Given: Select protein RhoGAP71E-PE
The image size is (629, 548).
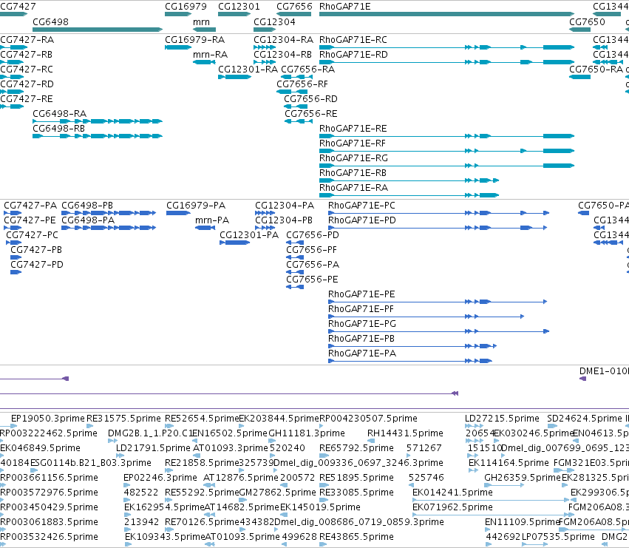Looking at the screenshot, I should click(x=362, y=294).
